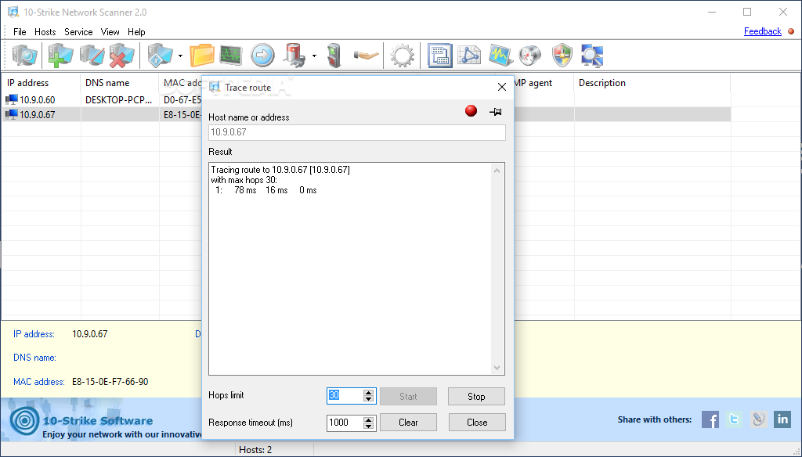
Task: Increase Response timeout with up arrow
Action: (x=368, y=419)
